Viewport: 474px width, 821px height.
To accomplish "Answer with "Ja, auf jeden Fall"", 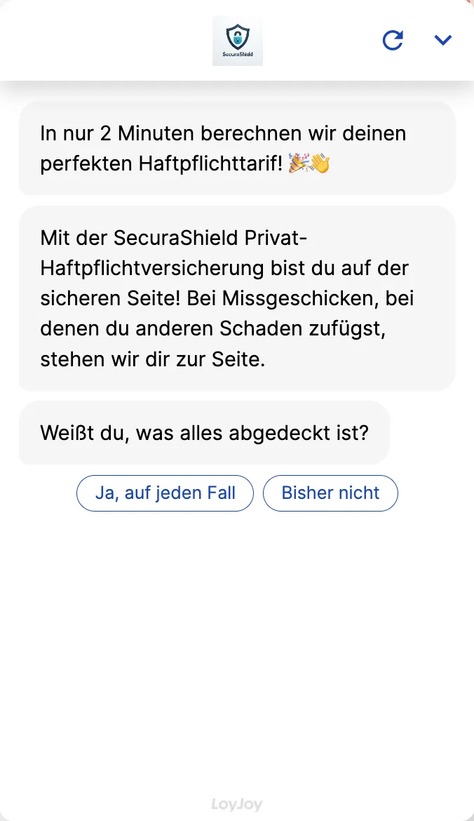I will [165, 493].
